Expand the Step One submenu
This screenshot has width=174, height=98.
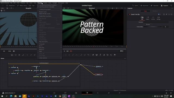(49, 48)
